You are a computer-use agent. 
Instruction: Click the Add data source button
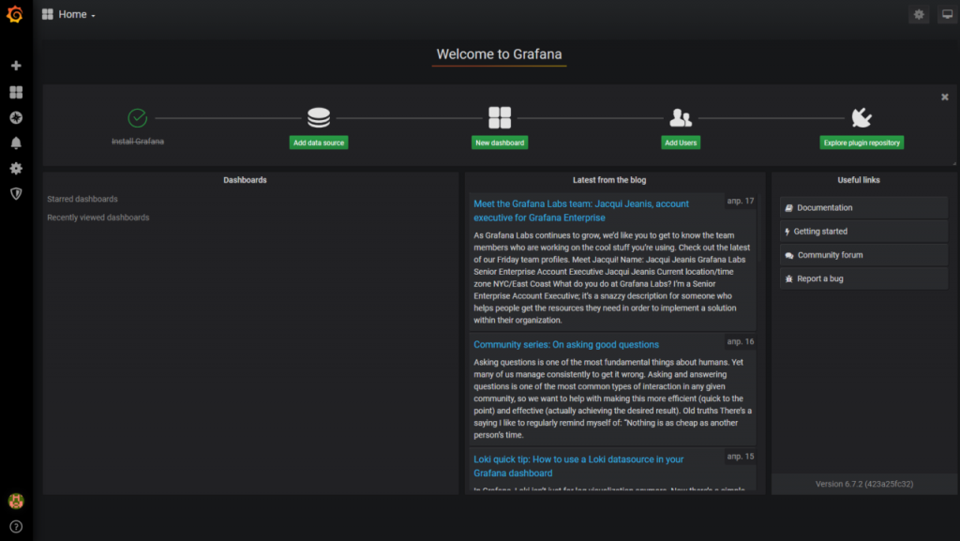319,143
